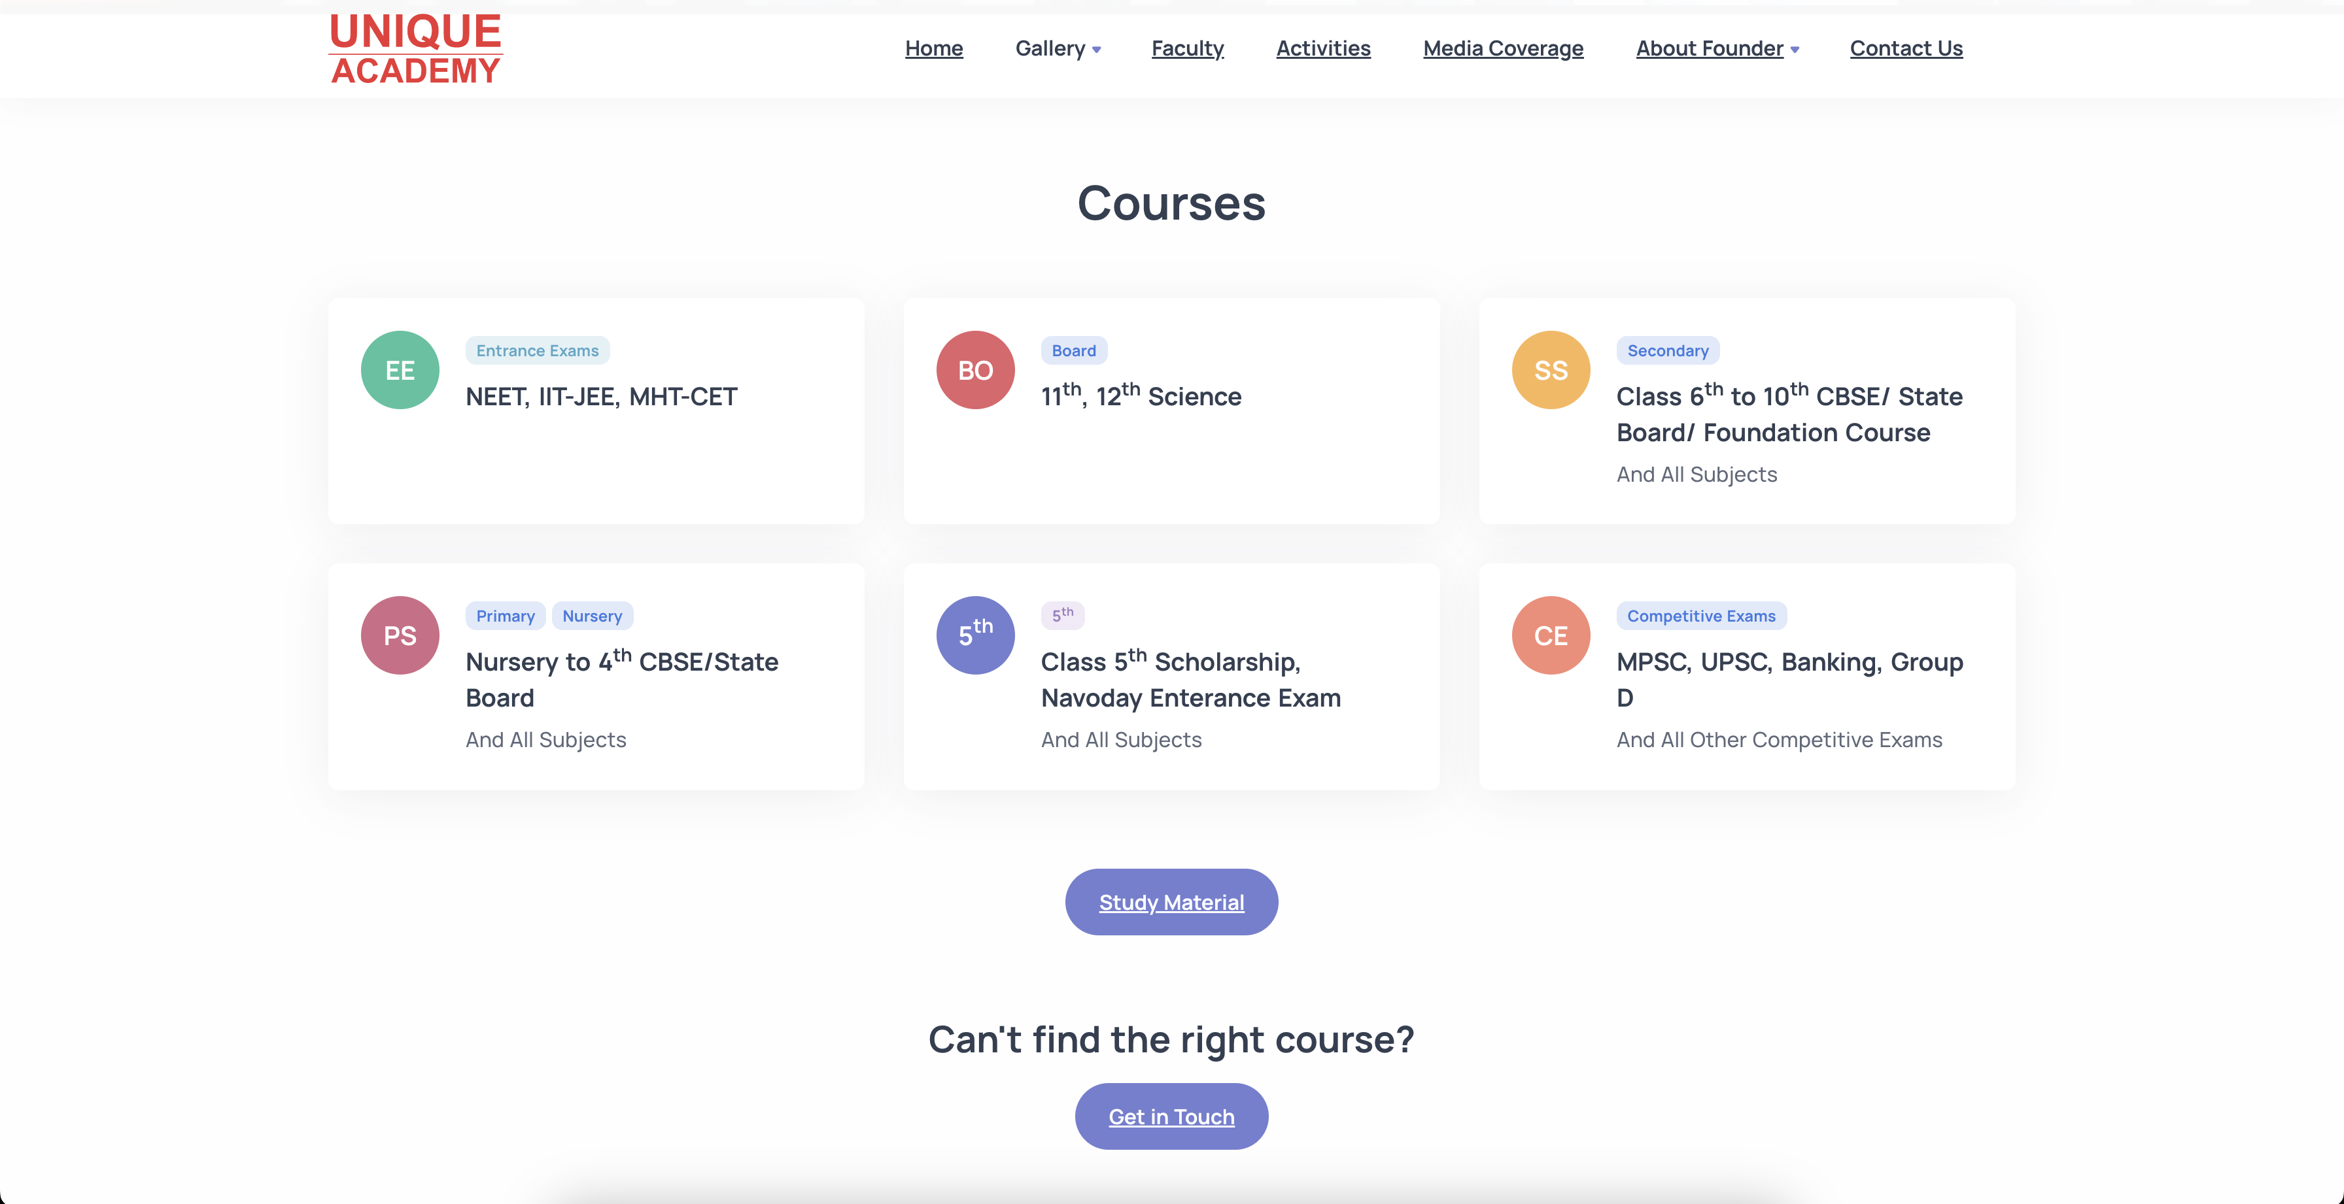Click the Study Material button

click(1171, 902)
